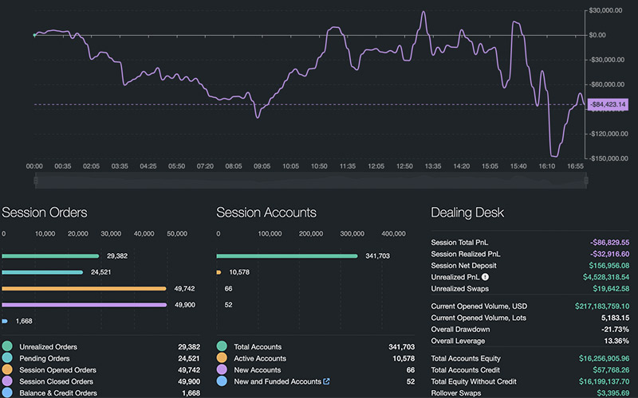Click the orange Session Opened Orders legend dot
The image size is (638, 398).
click(8, 370)
